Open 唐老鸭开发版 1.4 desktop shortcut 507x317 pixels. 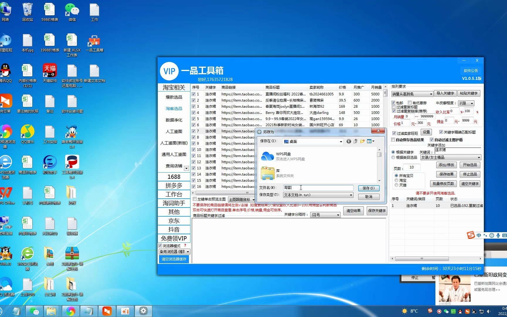click(72, 137)
